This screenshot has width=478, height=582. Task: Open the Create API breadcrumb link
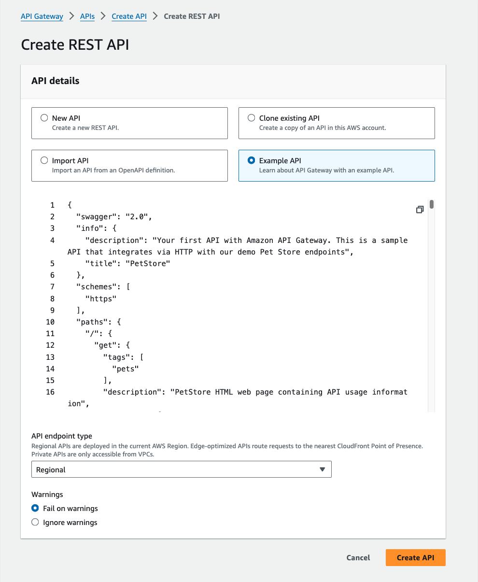(129, 16)
